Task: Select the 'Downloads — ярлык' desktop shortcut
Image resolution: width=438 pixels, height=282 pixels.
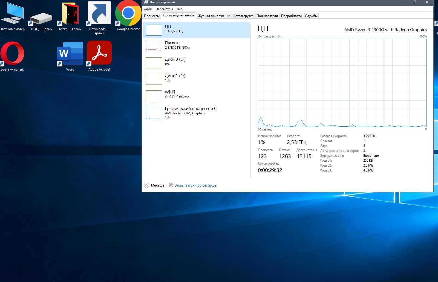Action: pyautogui.click(x=99, y=18)
